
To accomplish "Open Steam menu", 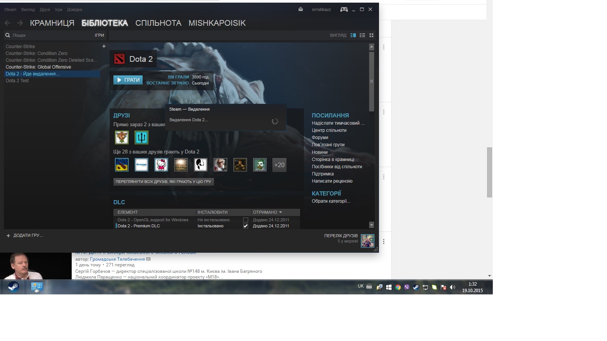I will (10, 9).
